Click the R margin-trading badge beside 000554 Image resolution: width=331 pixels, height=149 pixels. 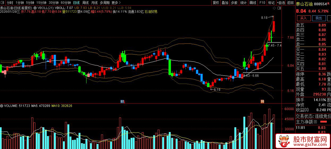[x=329, y=4]
